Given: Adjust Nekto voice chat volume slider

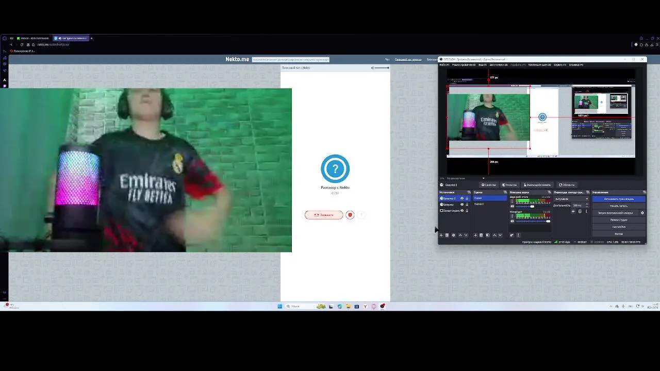Looking at the screenshot, I should (x=382, y=68).
